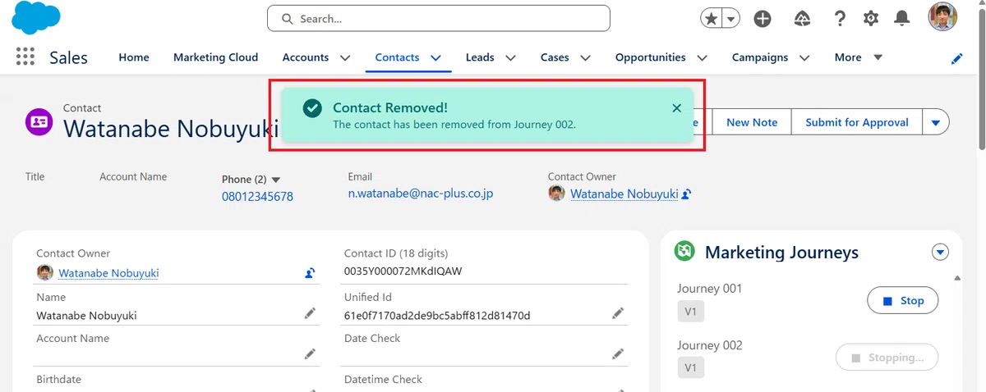The width and height of the screenshot is (986, 392).
Task: Stop Journey 001 for this contact
Action: click(903, 301)
